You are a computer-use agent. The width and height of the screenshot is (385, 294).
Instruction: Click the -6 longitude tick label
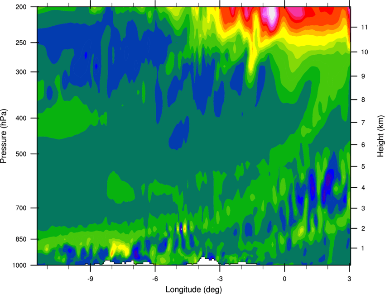tap(155, 279)
